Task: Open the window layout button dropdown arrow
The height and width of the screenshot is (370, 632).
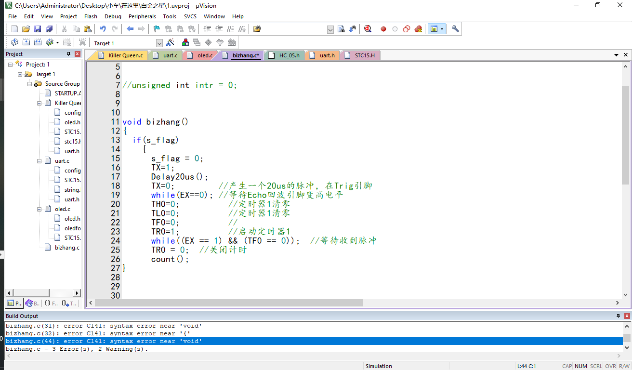Action: [x=442, y=29]
